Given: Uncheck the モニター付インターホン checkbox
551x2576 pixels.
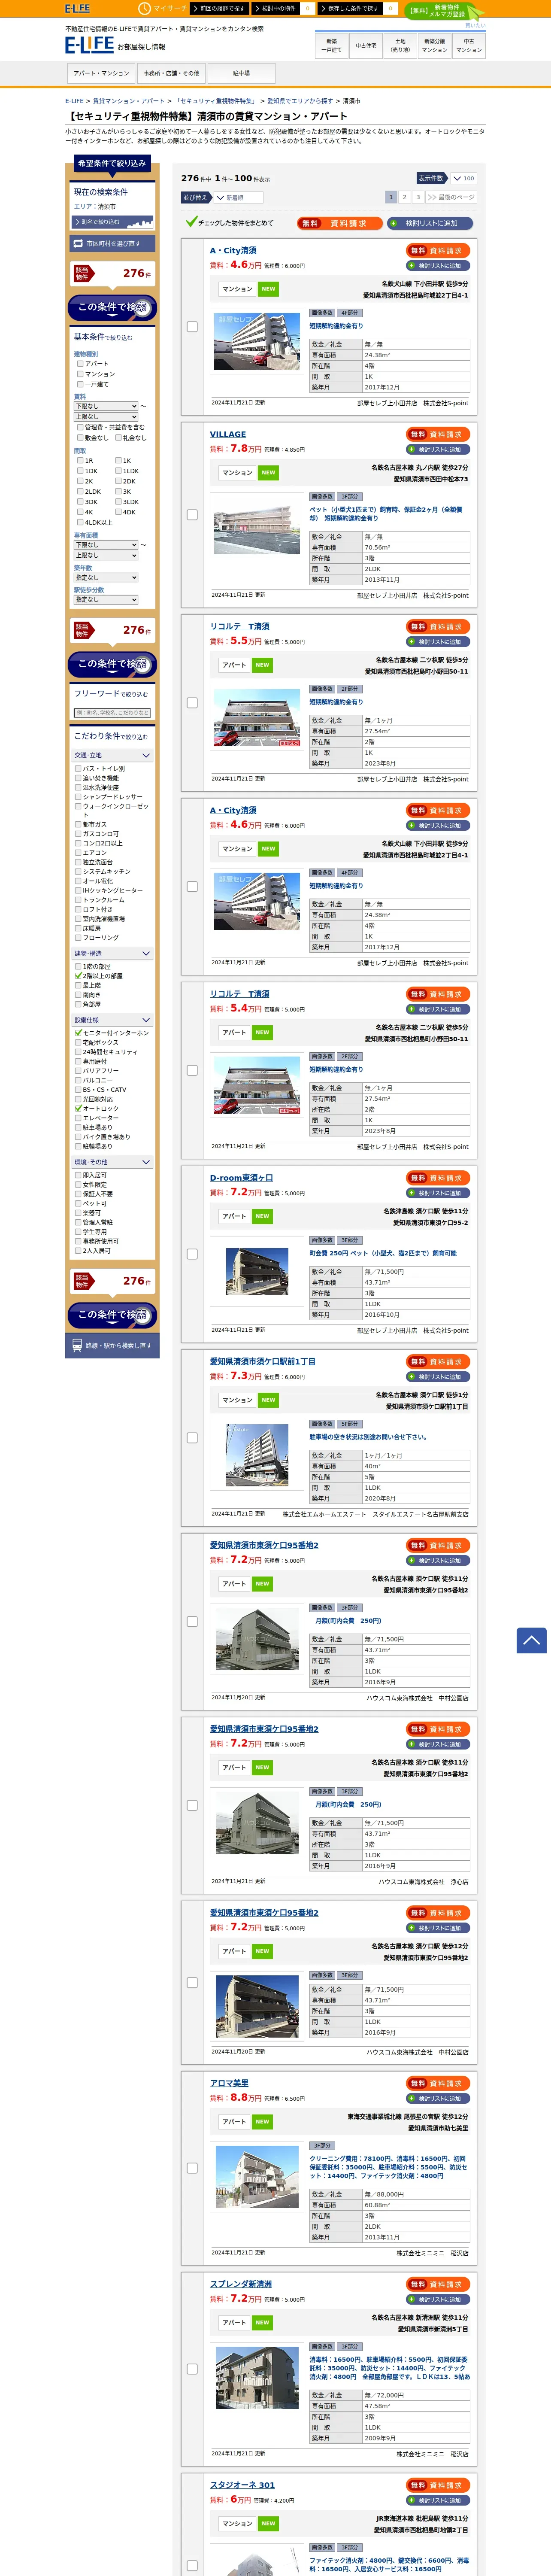Looking at the screenshot, I should (78, 1032).
